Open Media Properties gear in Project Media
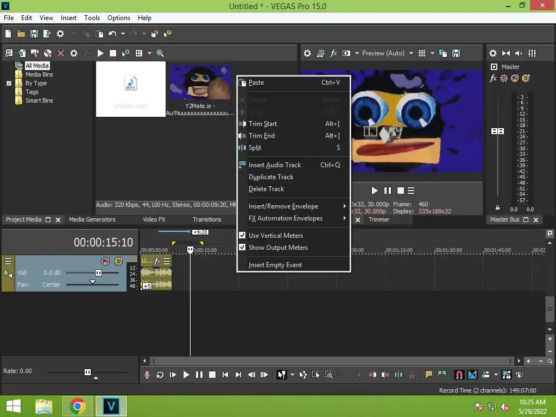 (x=74, y=53)
